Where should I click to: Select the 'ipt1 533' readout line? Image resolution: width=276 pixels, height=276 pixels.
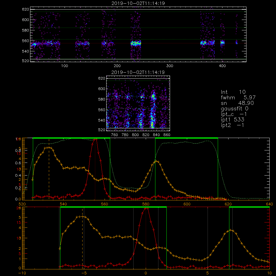pyautogui.click(x=232, y=120)
